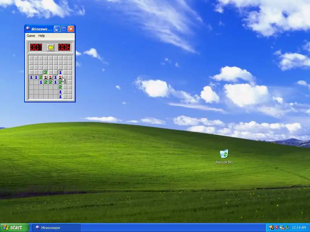310x232 pixels.
Task: Uncover the top-right corner square of the board
Action: [70, 58]
